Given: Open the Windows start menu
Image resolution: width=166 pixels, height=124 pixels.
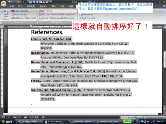Looking at the screenshot, I should click(x=7, y=122).
